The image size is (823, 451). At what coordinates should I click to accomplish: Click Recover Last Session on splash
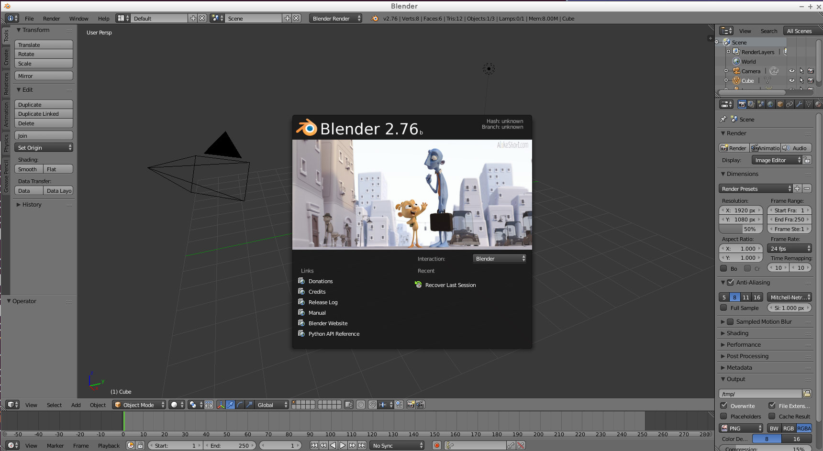click(450, 285)
